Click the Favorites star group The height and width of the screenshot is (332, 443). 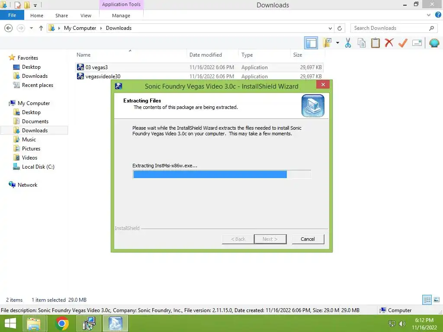pyautogui.click(x=23, y=57)
